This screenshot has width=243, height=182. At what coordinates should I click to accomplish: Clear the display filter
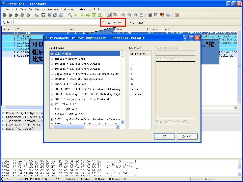(x=131, y=22)
